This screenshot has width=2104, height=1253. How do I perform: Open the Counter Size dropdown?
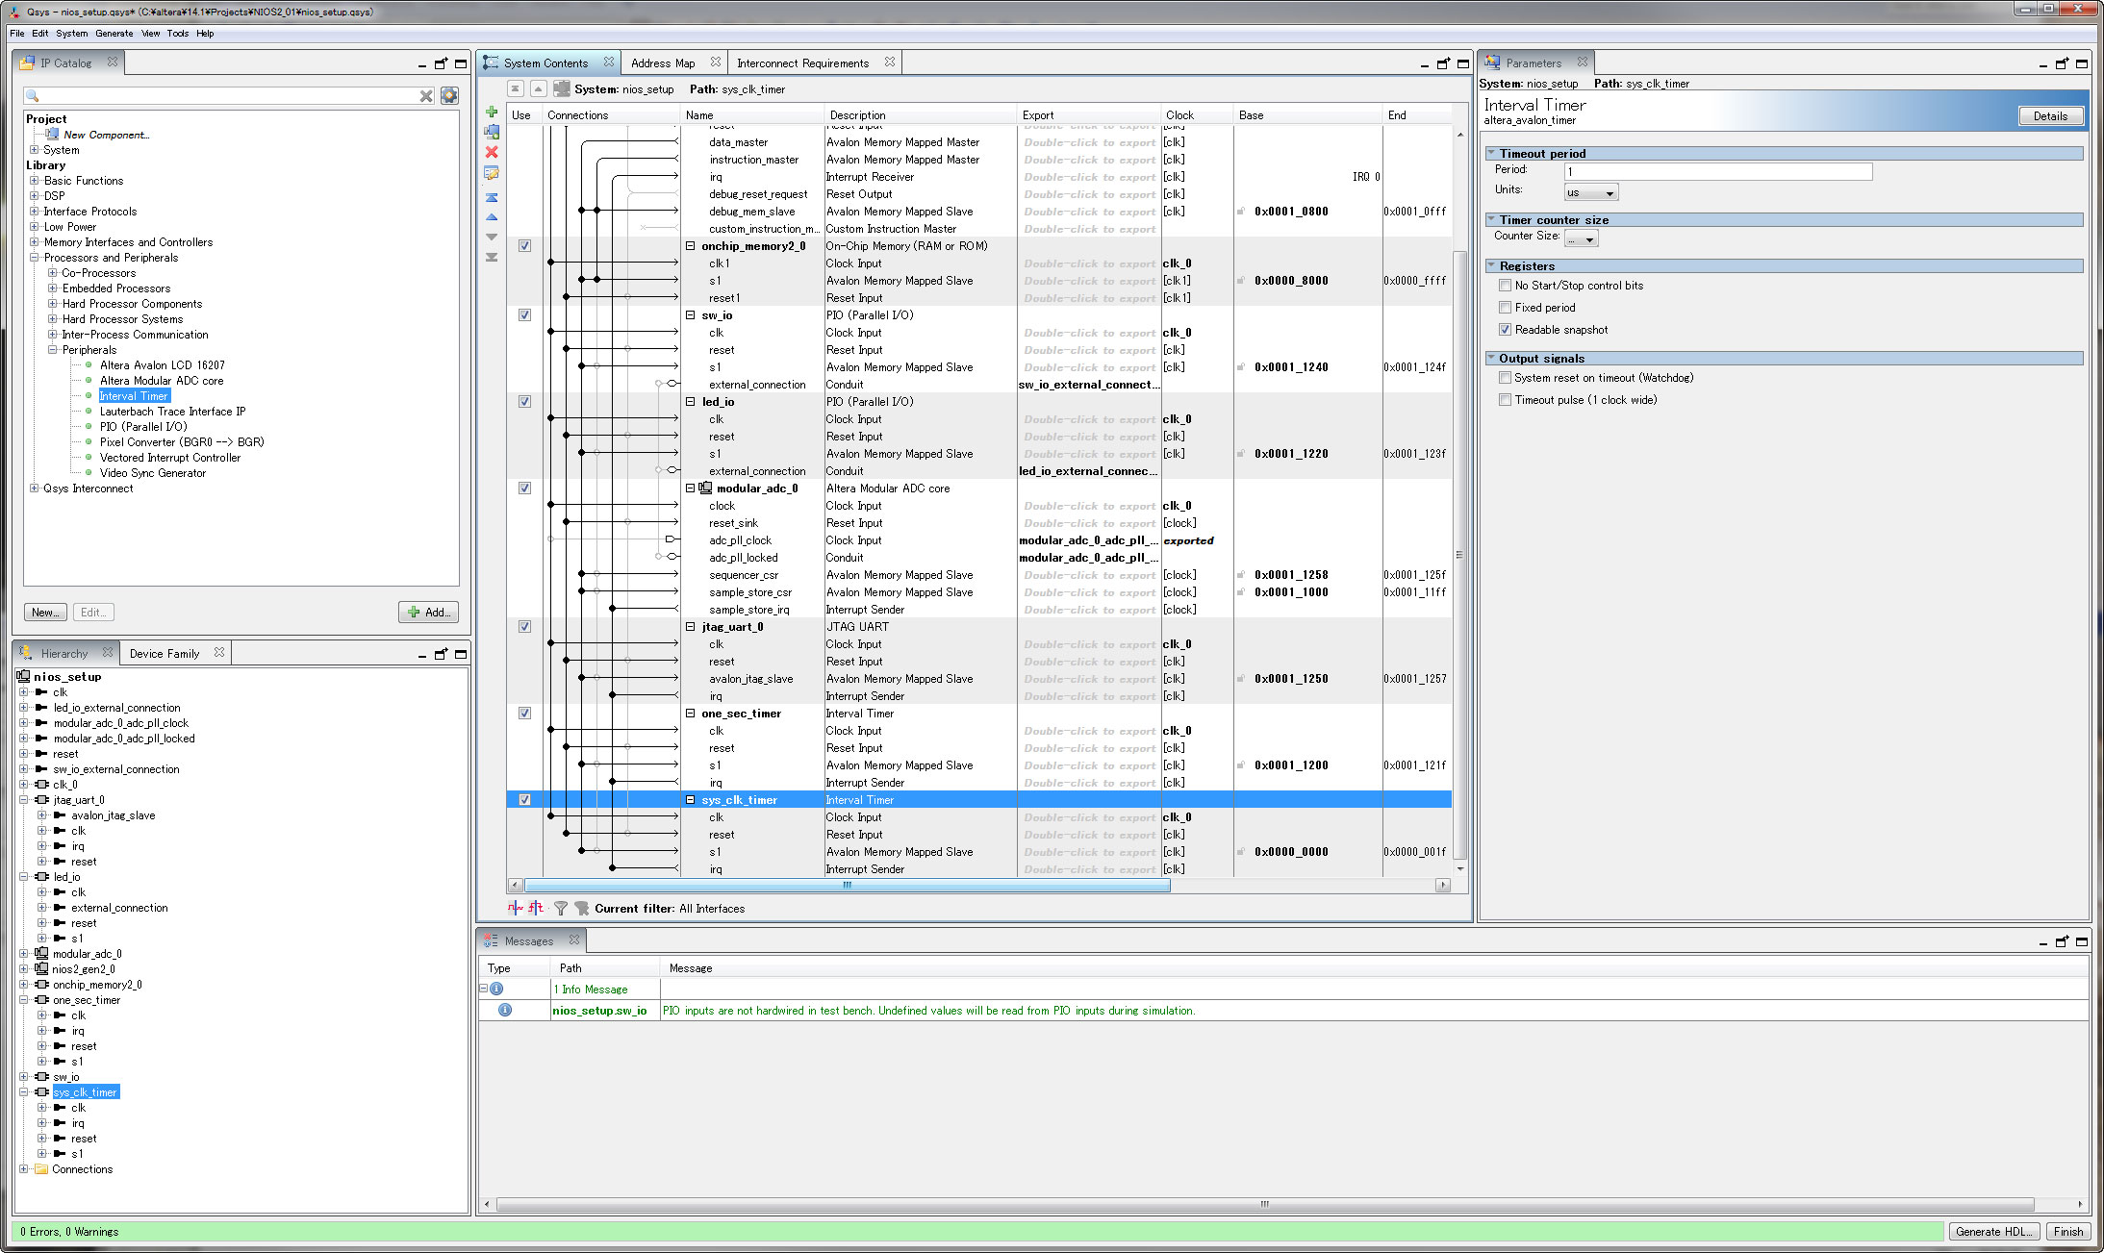tap(1581, 238)
